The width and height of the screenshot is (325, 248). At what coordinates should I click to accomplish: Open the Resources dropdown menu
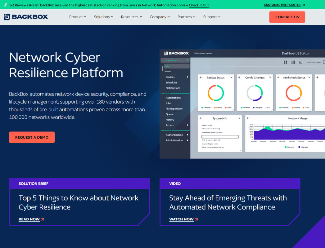click(x=131, y=17)
